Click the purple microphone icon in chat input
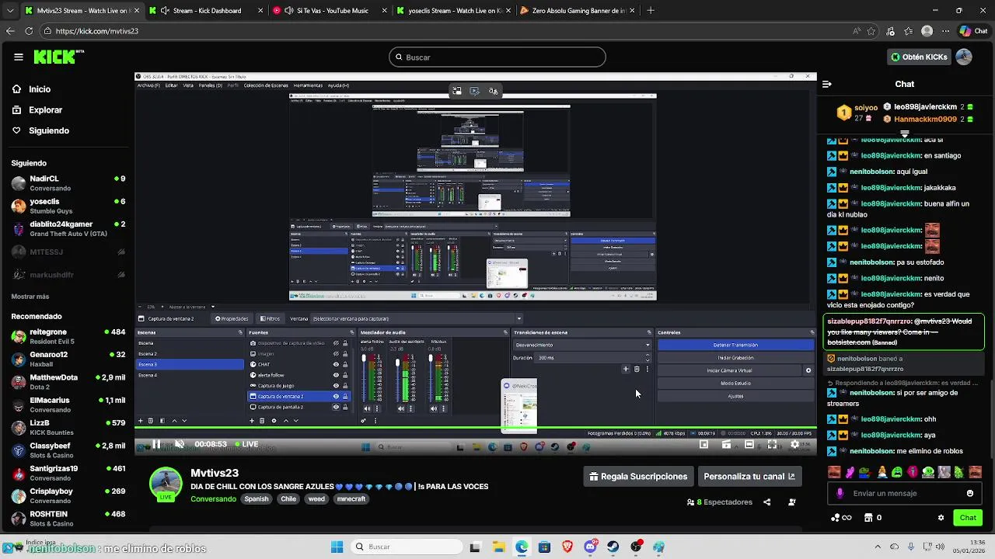The width and height of the screenshot is (995, 559). (x=840, y=493)
